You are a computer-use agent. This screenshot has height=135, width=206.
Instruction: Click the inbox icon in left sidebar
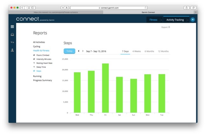point(12,35)
